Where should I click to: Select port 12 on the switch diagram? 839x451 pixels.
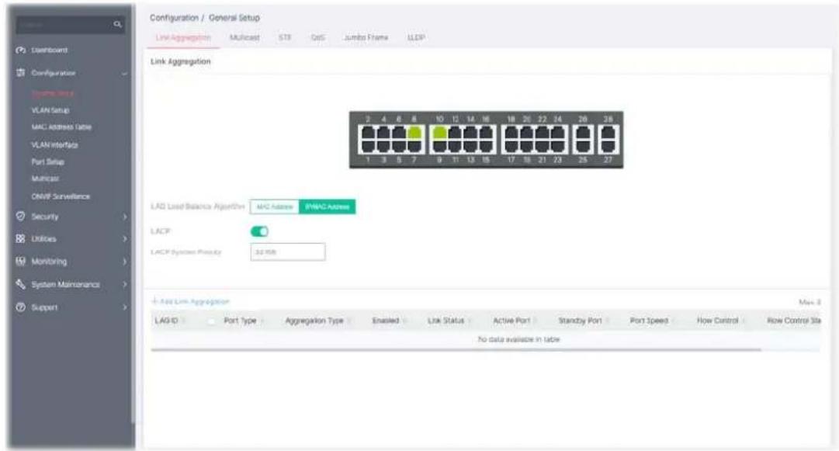[455, 132]
